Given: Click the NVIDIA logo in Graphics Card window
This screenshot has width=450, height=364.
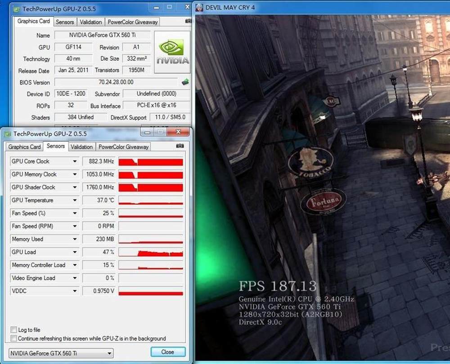Looking at the screenshot, I should click(172, 52).
